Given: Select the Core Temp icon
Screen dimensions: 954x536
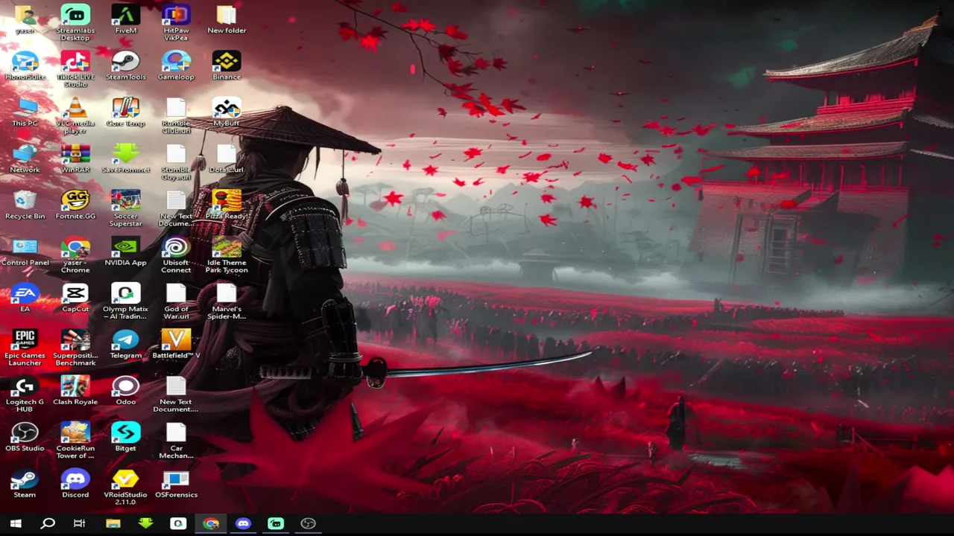Looking at the screenshot, I should pyautogui.click(x=126, y=112).
